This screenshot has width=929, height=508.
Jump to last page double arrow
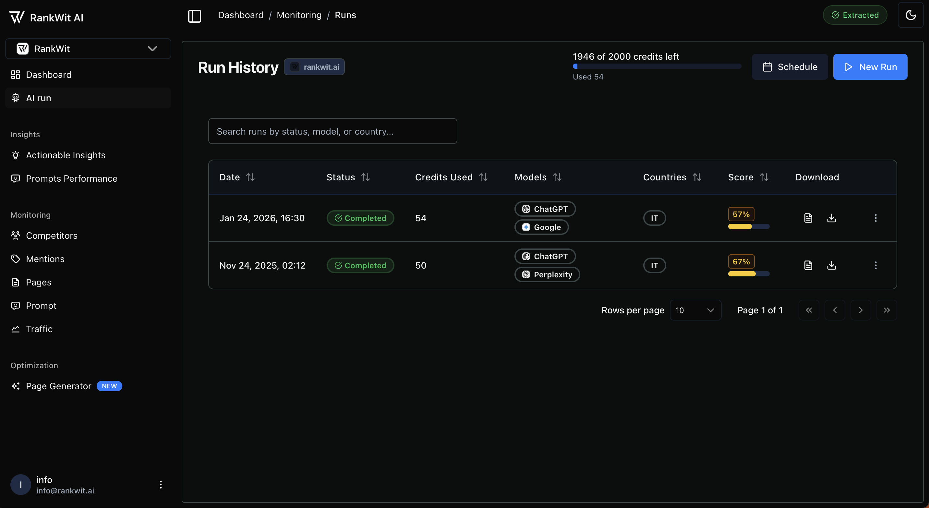pos(887,310)
